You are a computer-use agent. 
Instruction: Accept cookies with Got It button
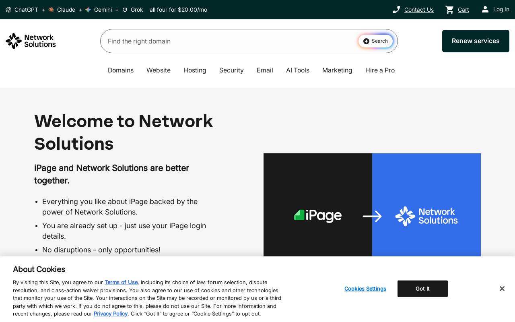coord(422,289)
